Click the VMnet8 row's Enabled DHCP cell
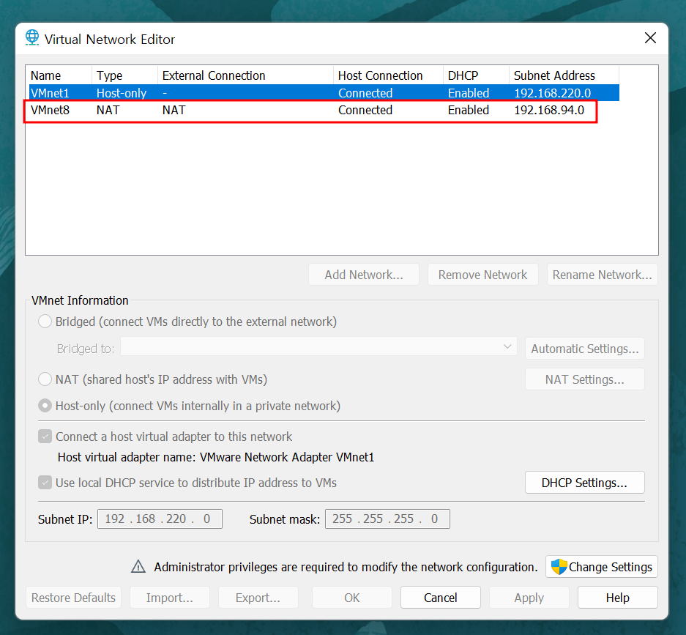 pos(468,110)
